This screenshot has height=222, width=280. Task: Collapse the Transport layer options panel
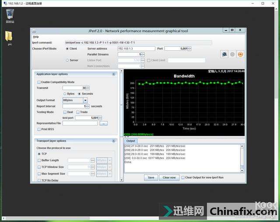click(114, 141)
